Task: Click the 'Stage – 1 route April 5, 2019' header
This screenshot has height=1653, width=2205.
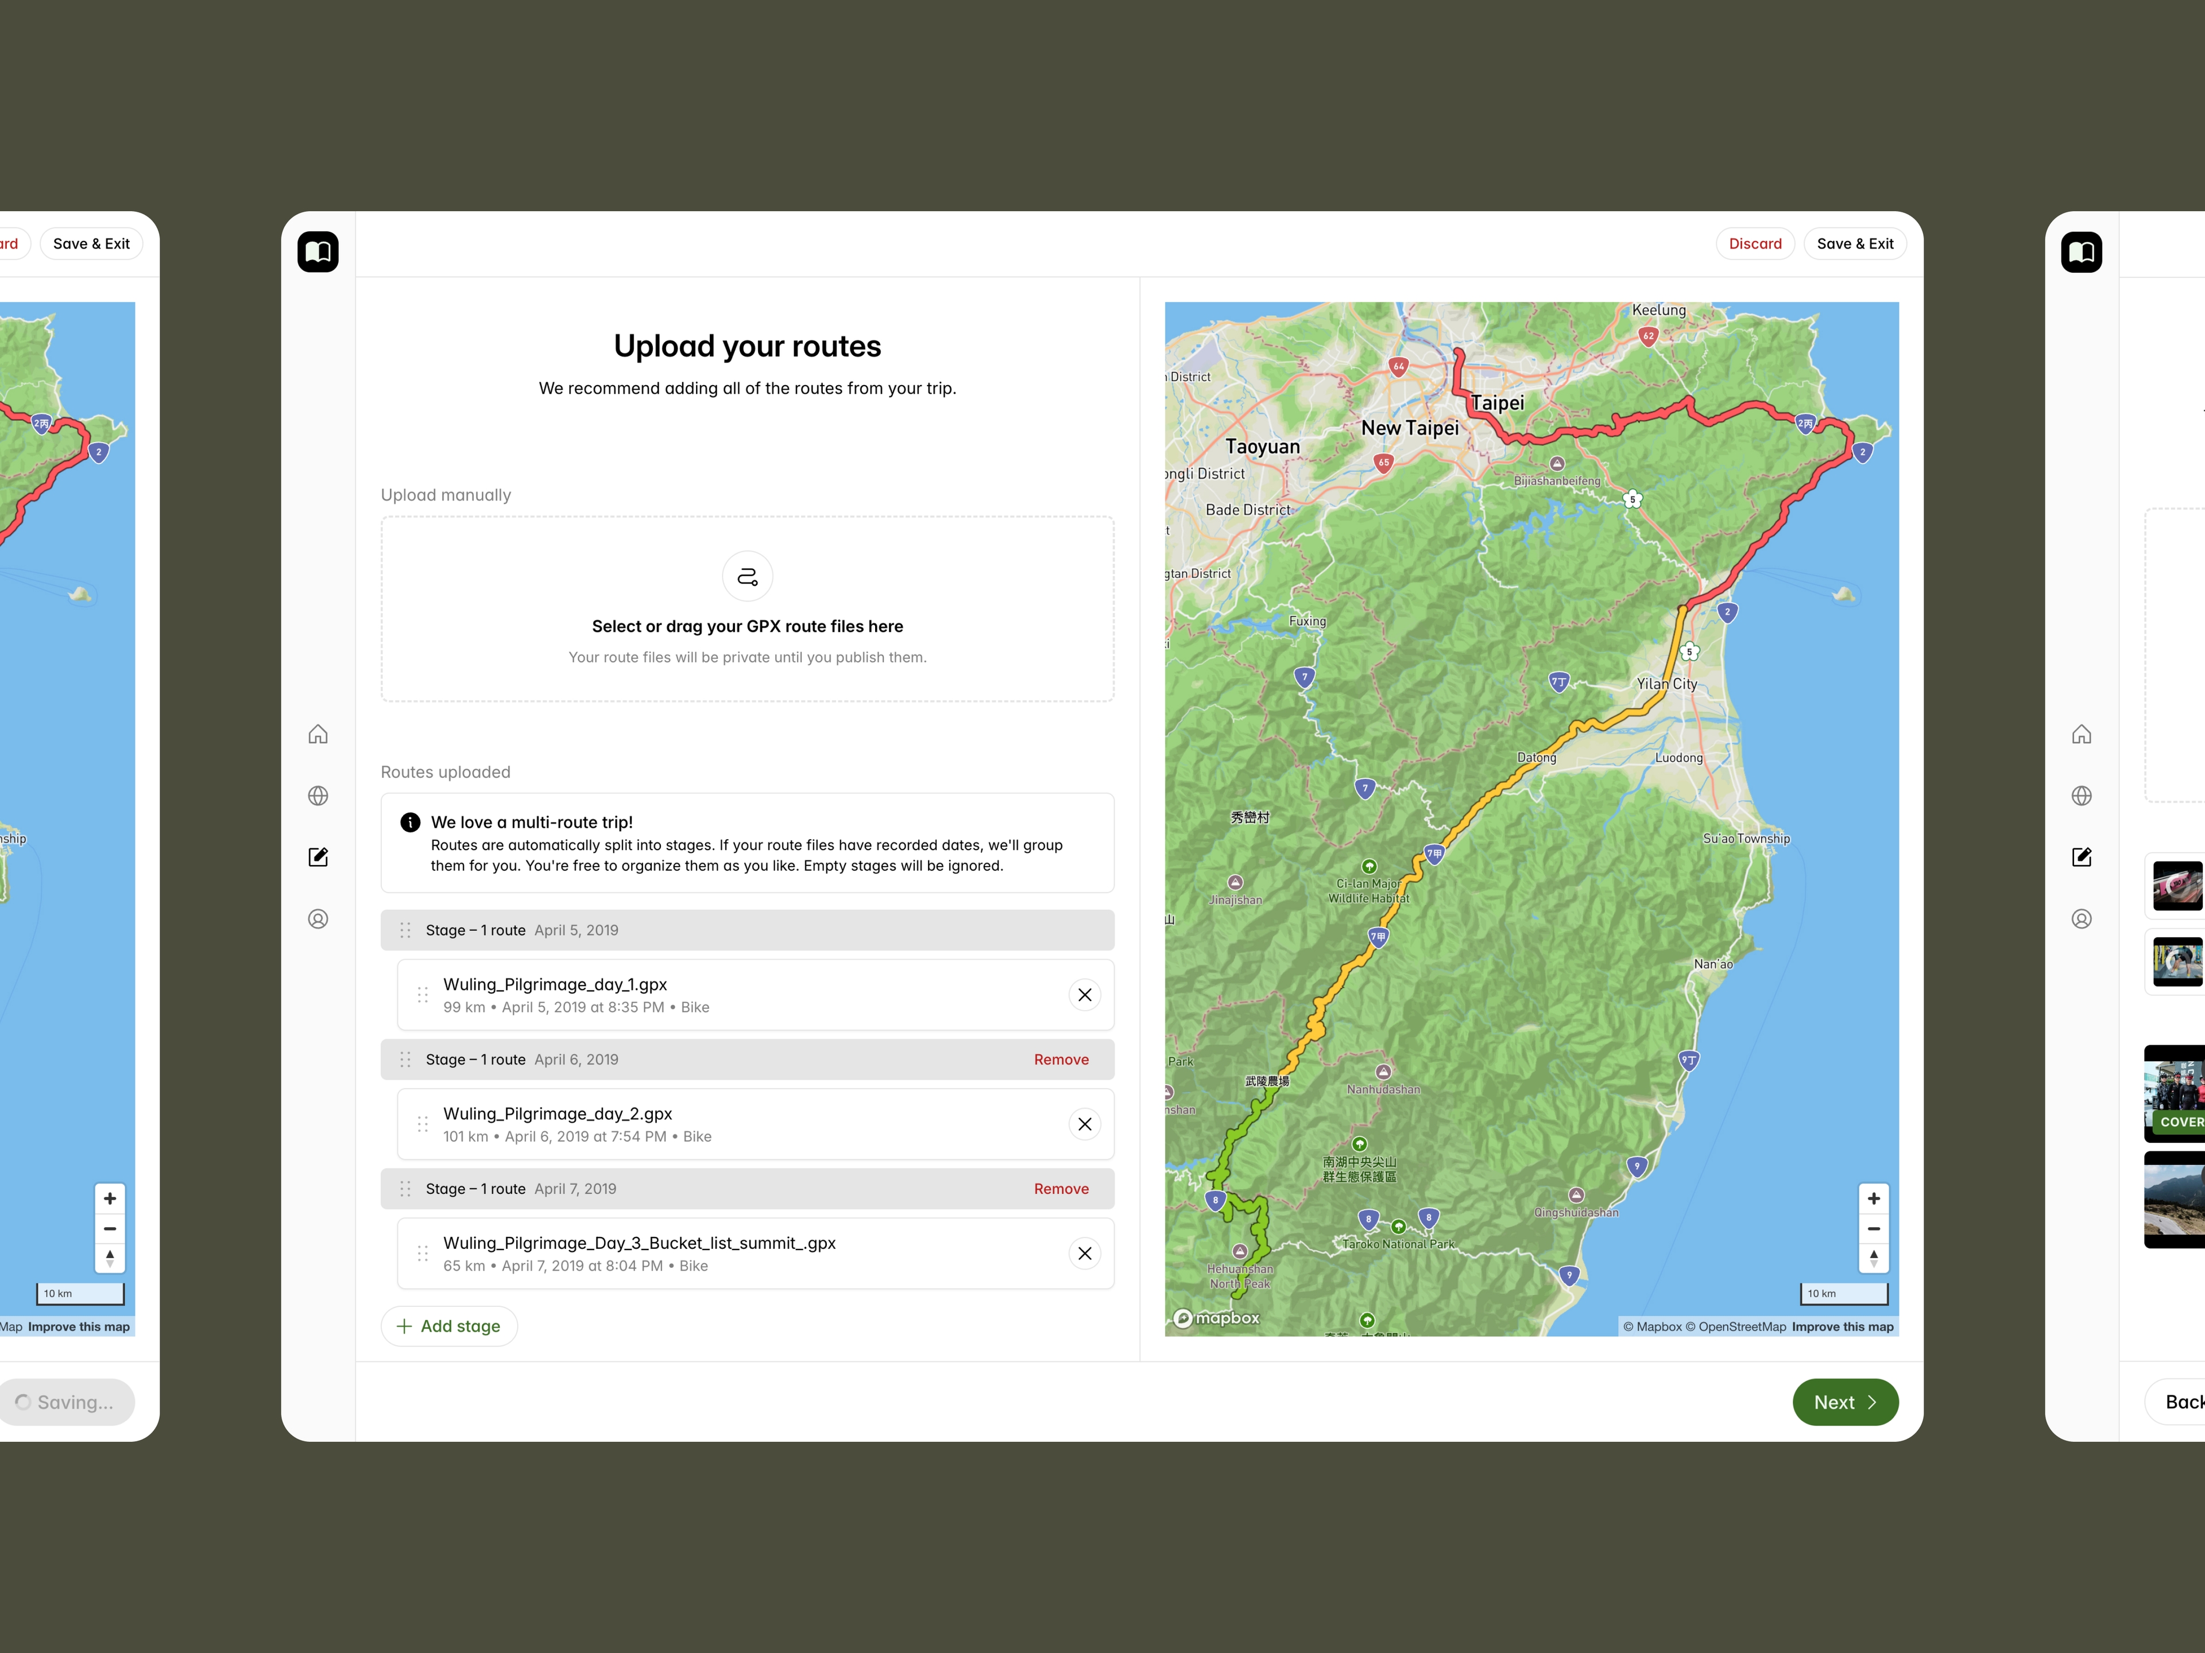Action: (x=748, y=930)
